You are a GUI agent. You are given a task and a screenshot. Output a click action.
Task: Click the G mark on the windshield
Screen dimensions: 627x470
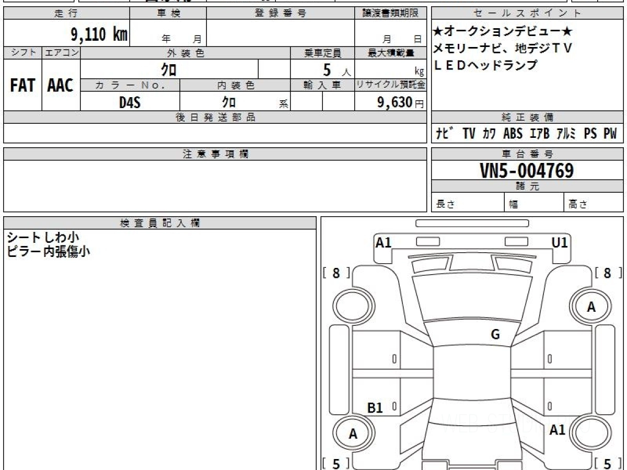pyautogui.click(x=495, y=335)
